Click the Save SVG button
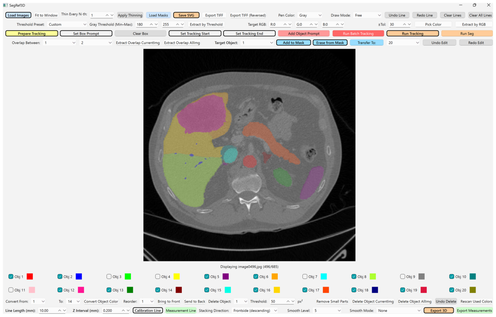This screenshot has width=496, height=317. pyautogui.click(x=186, y=15)
